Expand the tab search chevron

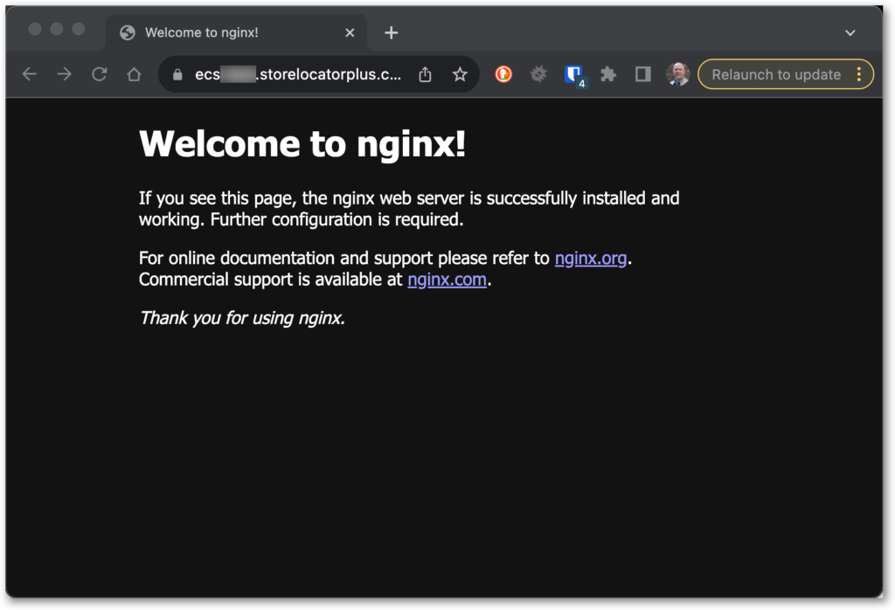[850, 31]
